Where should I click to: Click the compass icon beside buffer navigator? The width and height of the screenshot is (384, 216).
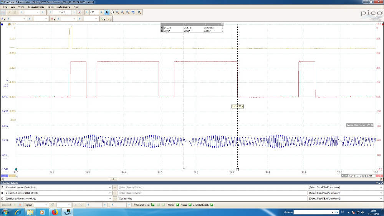pos(79,12)
